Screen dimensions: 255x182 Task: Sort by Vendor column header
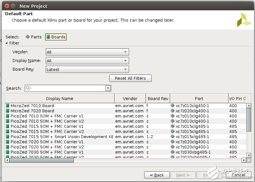[x=130, y=99]
